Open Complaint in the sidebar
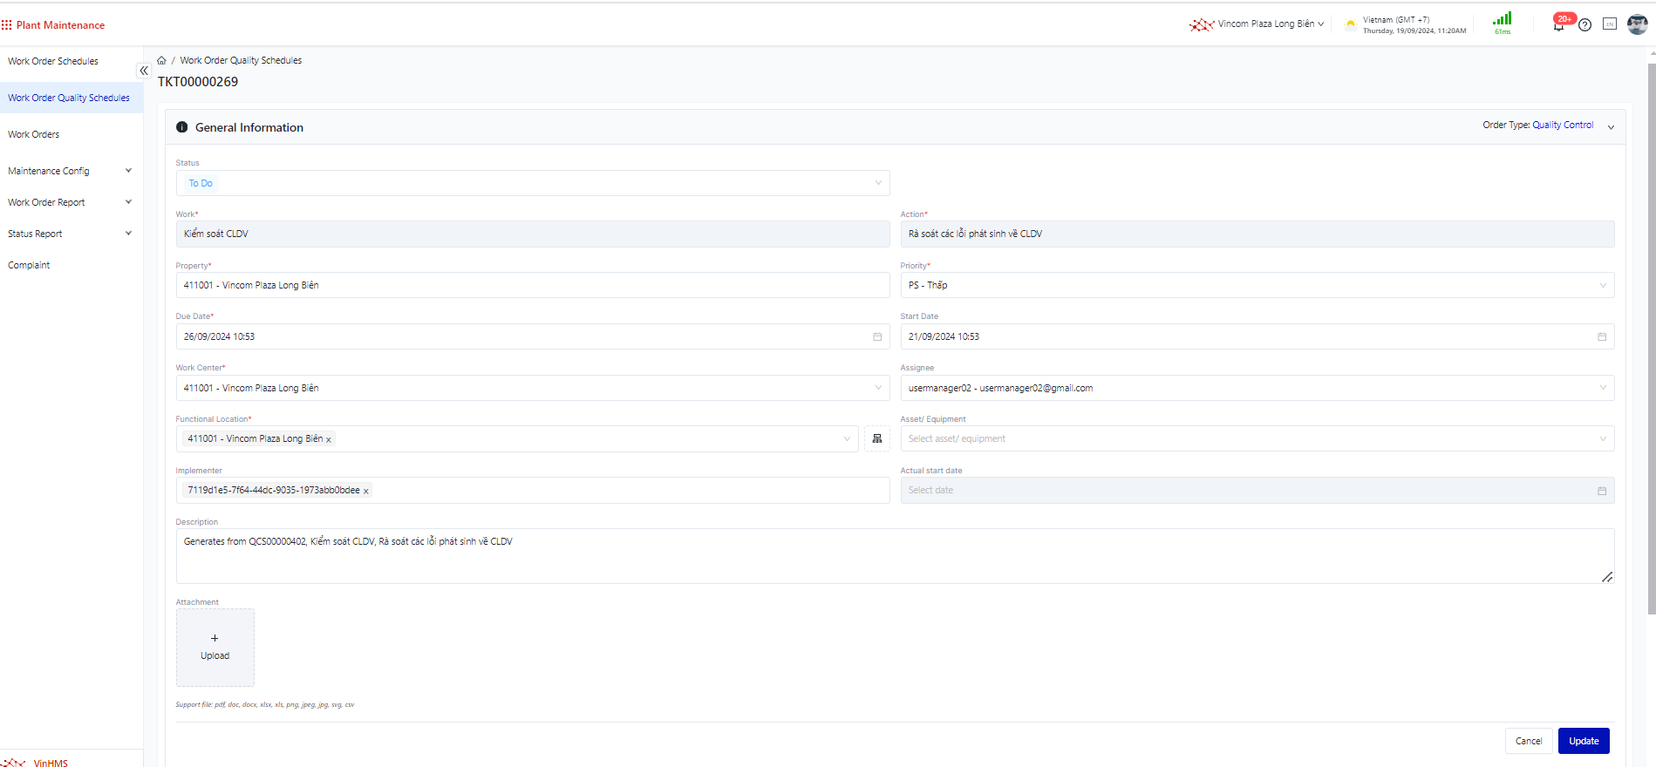 pos(29,265)
